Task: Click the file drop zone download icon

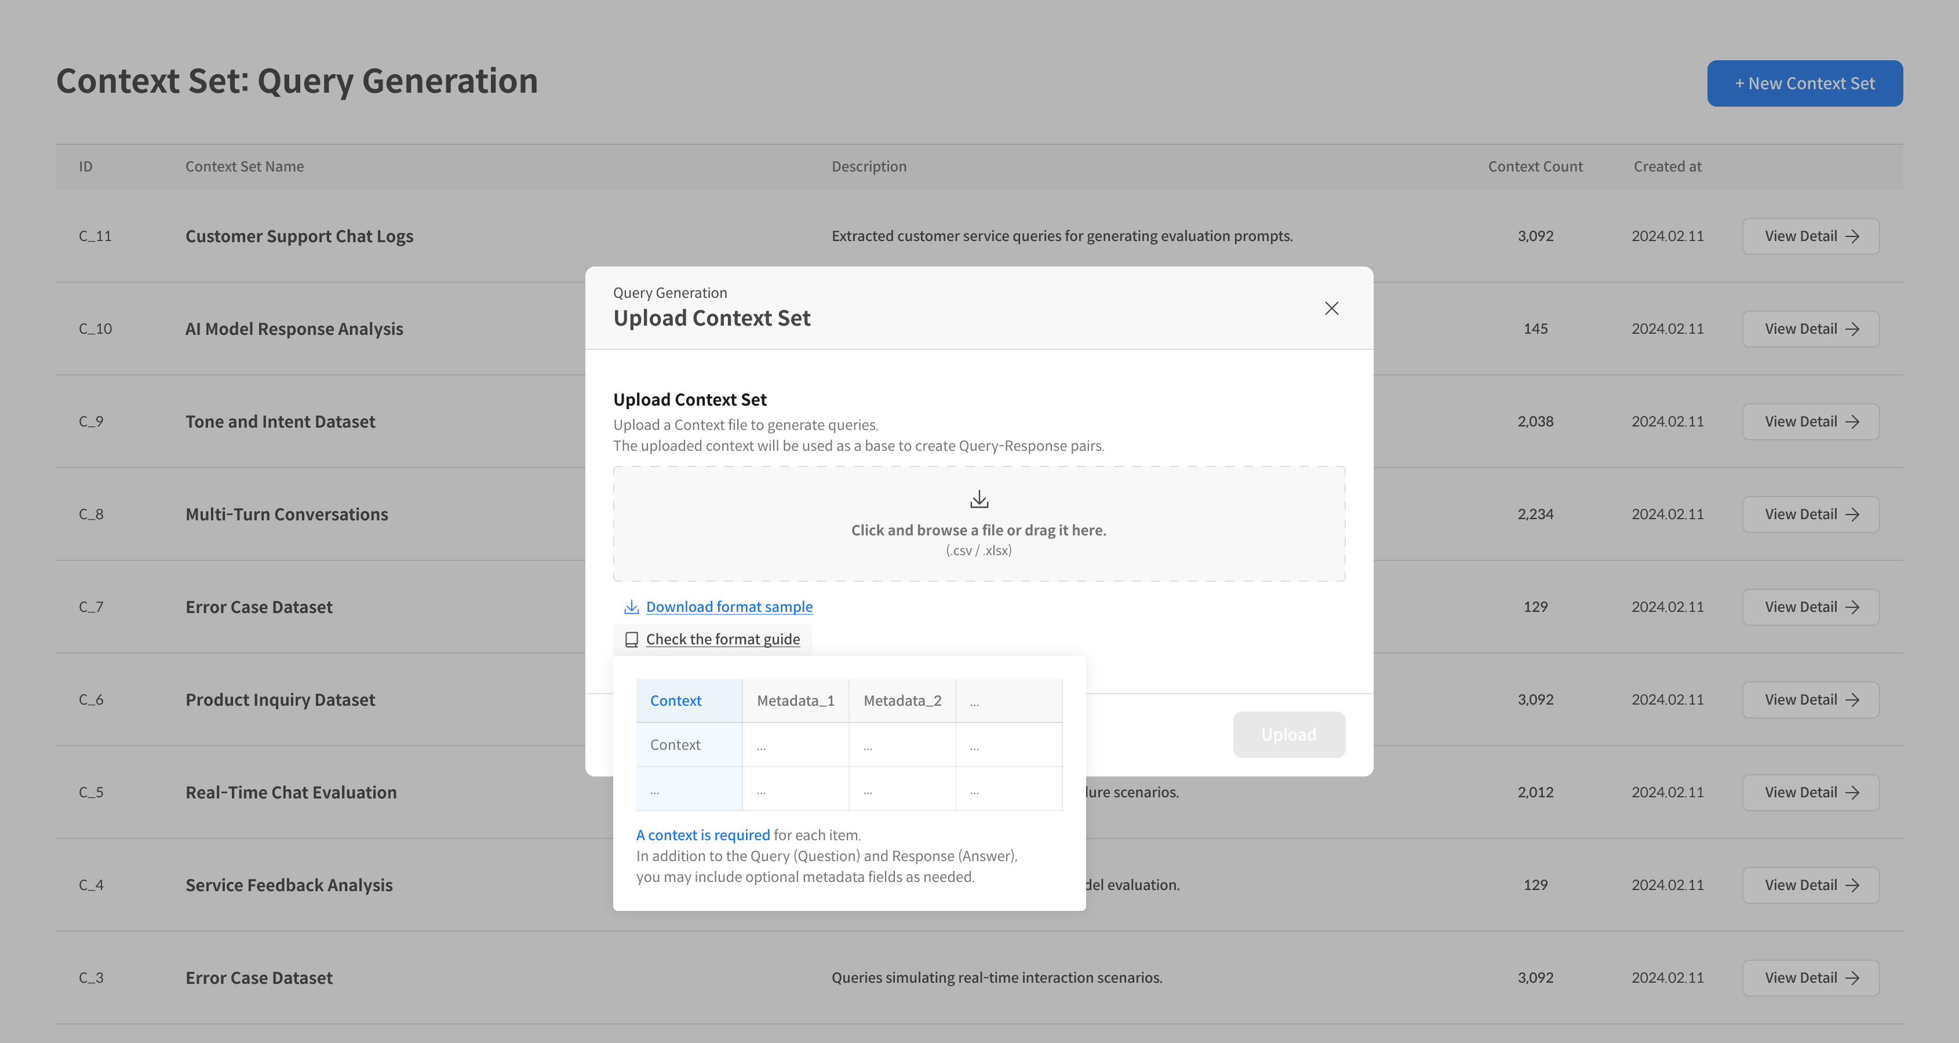Action: 979,499
